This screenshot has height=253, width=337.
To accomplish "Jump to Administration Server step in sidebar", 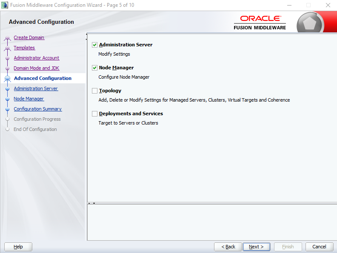I will 36,88.
